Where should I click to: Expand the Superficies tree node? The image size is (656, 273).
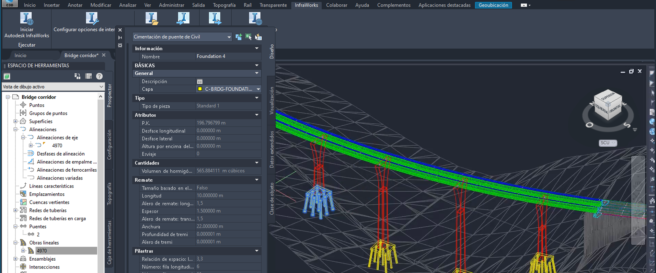coord(15,122)
